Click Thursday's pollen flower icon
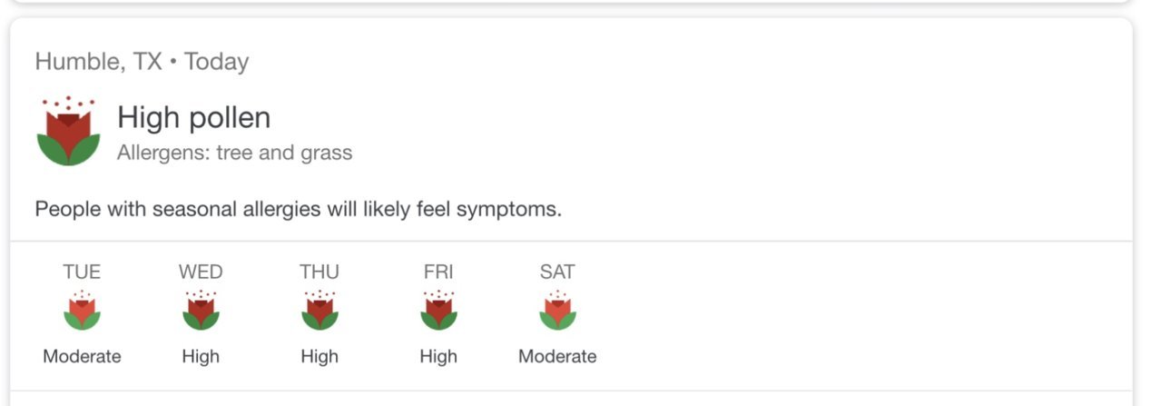This screenshot has height=406, width=1160. 319,311
